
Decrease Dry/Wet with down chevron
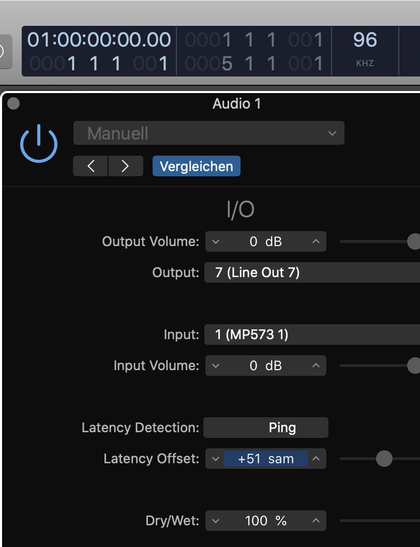(x=215, y=521)
